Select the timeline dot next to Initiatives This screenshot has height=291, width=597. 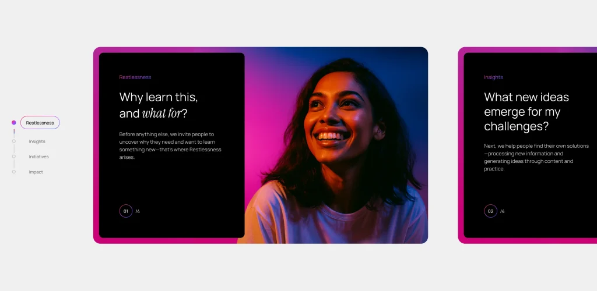click(x=14, y=157)
